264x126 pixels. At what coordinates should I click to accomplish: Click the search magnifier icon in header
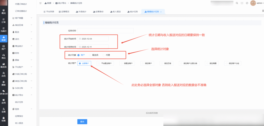click(x=237, y=3)
